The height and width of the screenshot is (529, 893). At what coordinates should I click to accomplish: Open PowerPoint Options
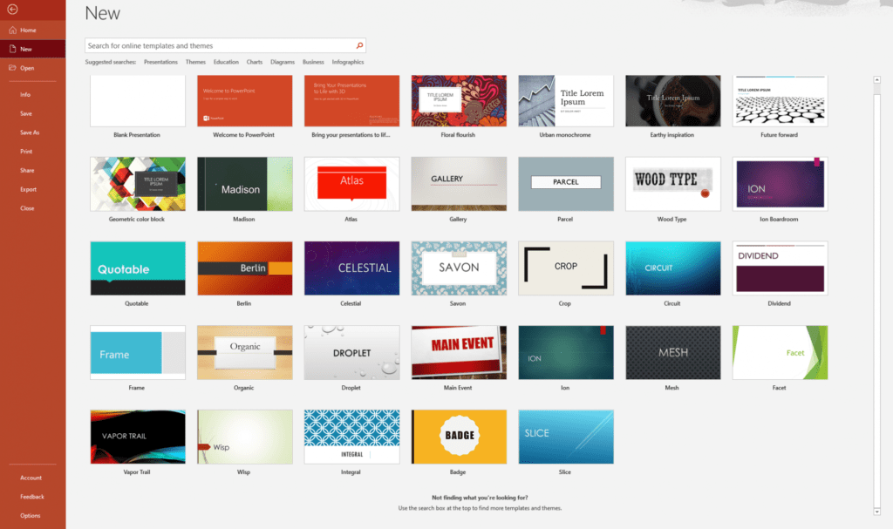click(x=31, y=515)
